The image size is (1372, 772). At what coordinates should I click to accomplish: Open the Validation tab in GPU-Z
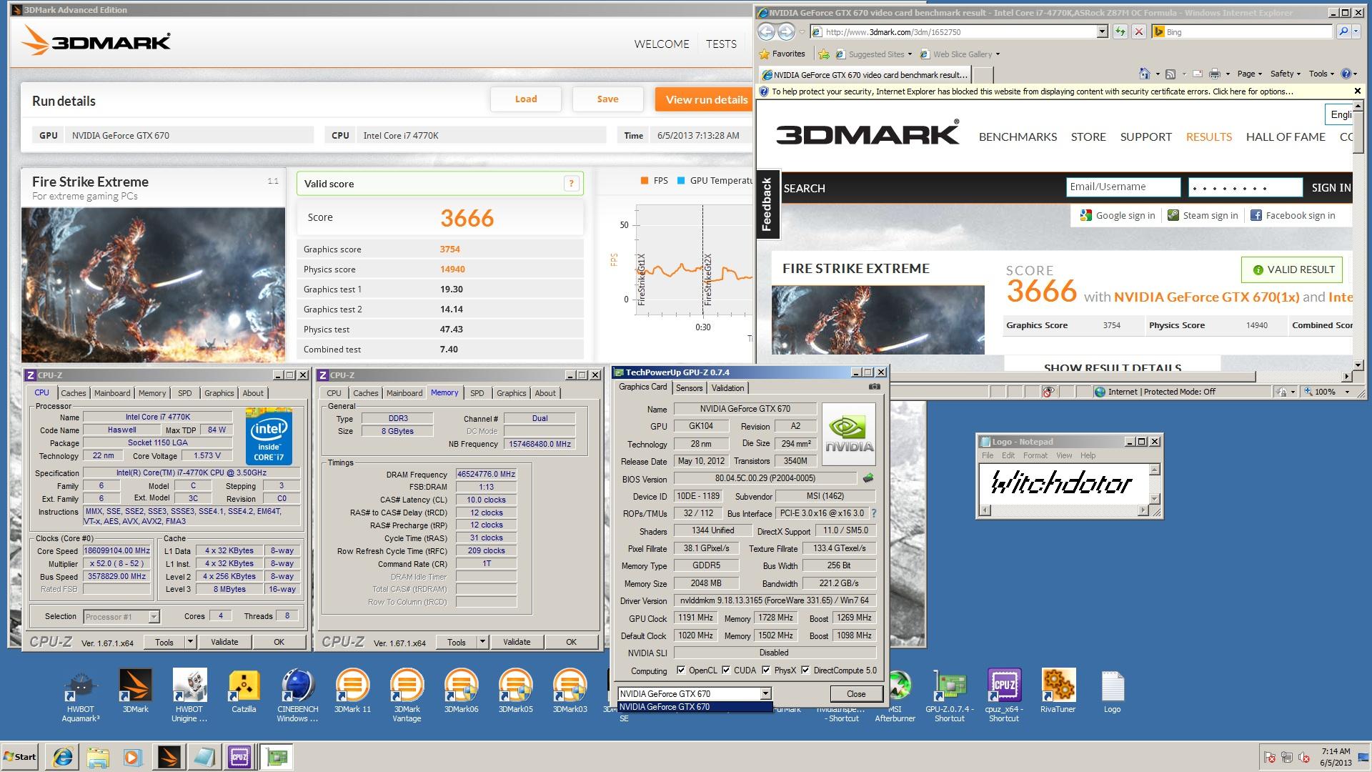coord(727,387)
